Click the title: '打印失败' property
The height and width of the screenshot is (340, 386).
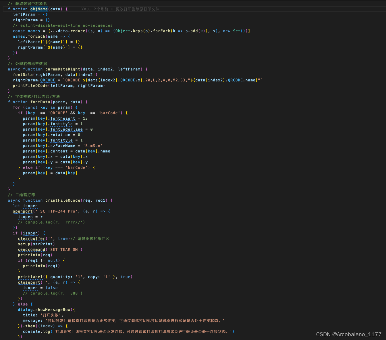43,315
